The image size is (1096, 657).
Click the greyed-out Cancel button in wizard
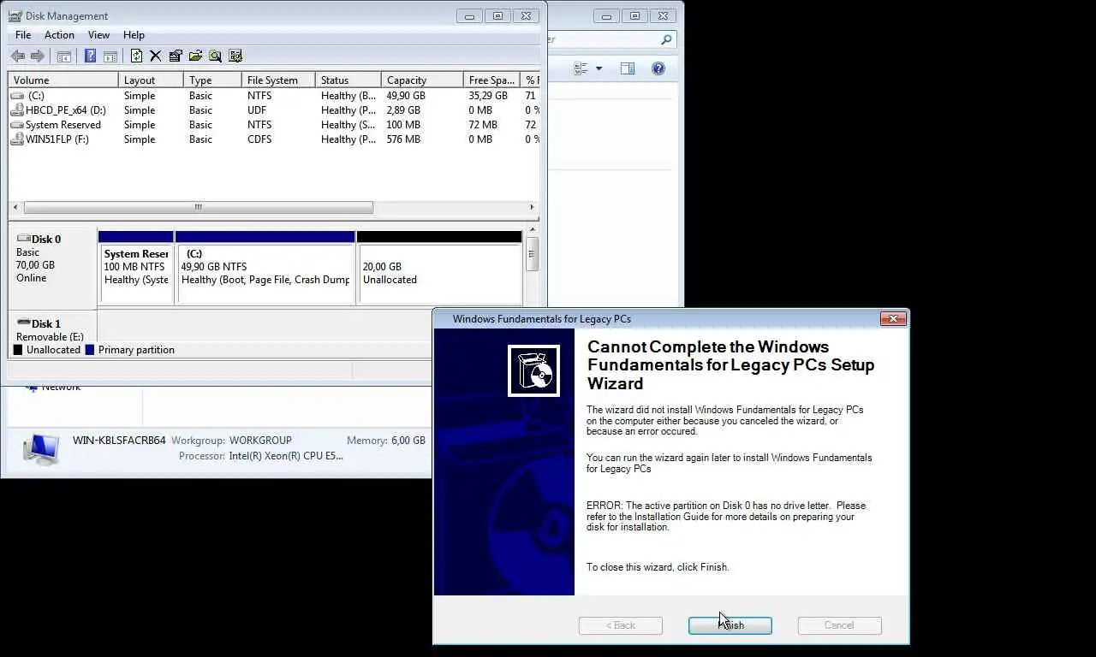point(839,625)
